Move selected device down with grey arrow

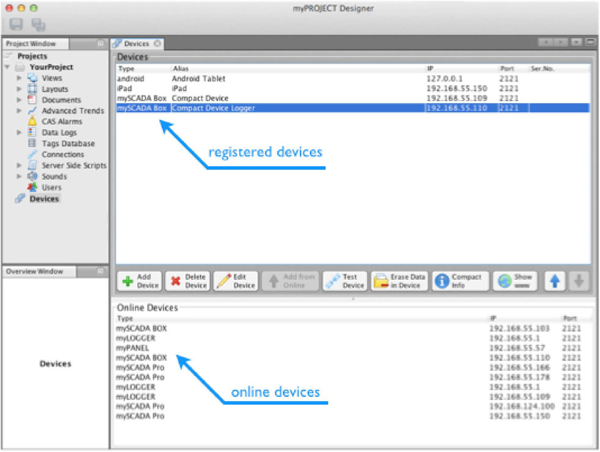(x=579, y=281)
